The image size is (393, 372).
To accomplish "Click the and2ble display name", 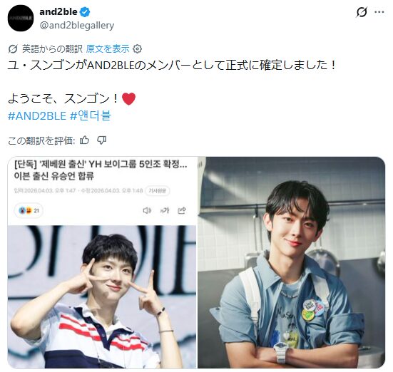I will [x=58, y=11].
